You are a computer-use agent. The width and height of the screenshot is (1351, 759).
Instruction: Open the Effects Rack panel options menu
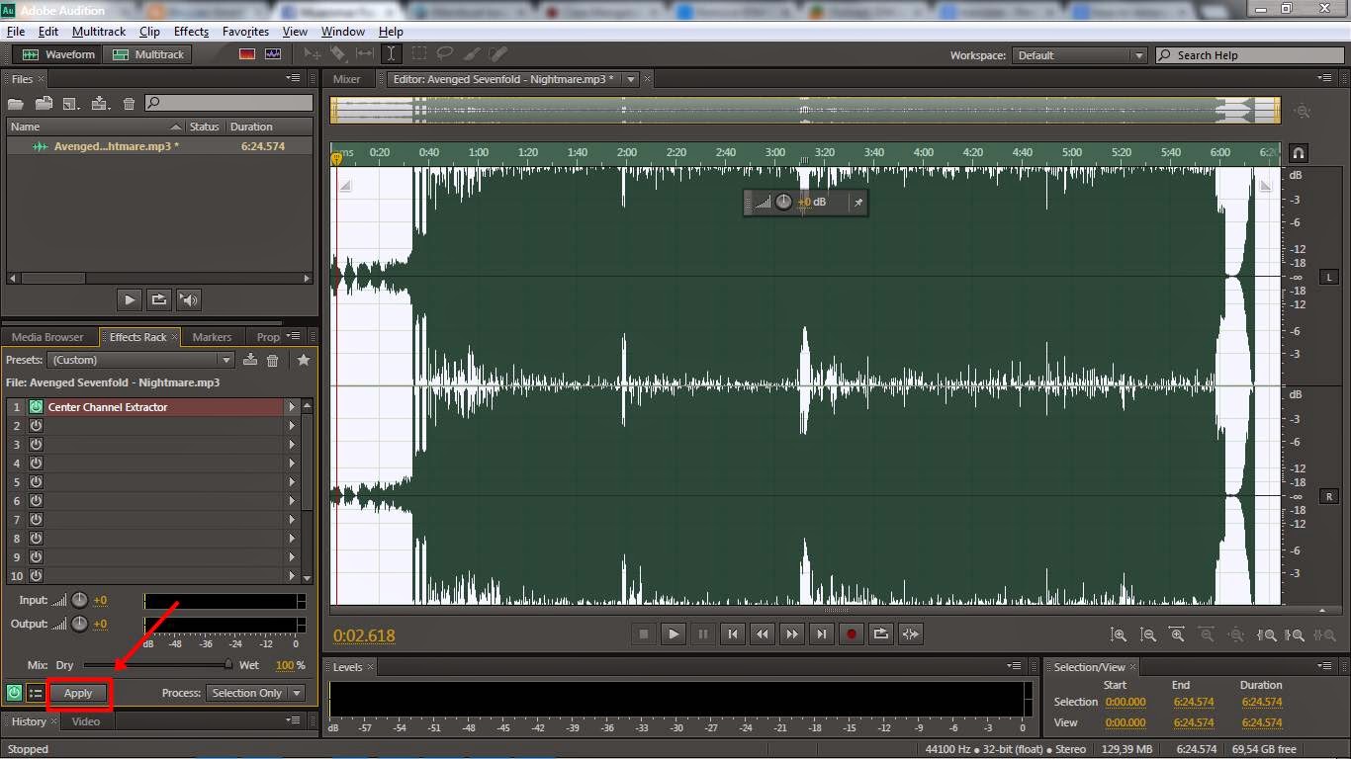coord(293,337)
